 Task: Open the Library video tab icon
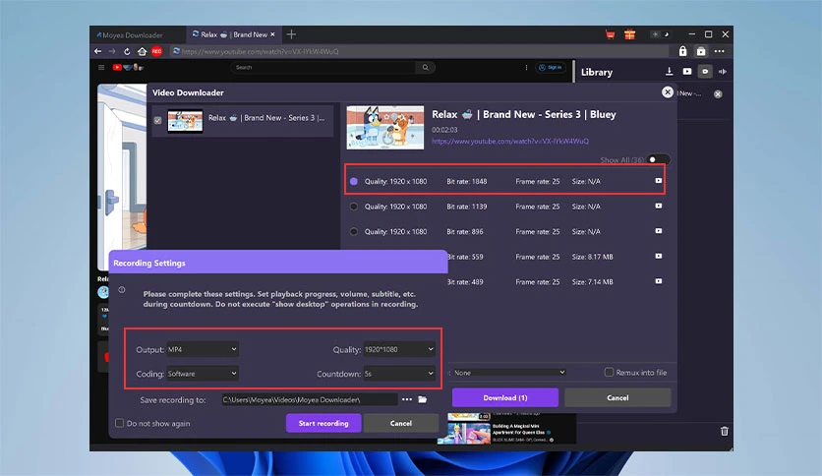(x=686, y=71)
